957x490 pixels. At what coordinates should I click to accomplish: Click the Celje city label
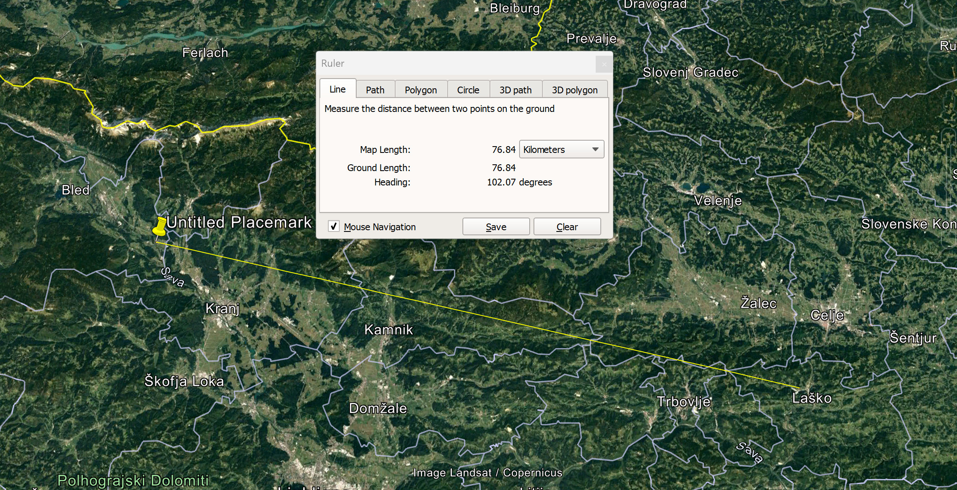(827, 315)
